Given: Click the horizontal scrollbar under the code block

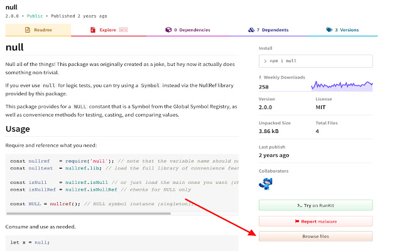Looking at the screenshot, I should point(89,213).
